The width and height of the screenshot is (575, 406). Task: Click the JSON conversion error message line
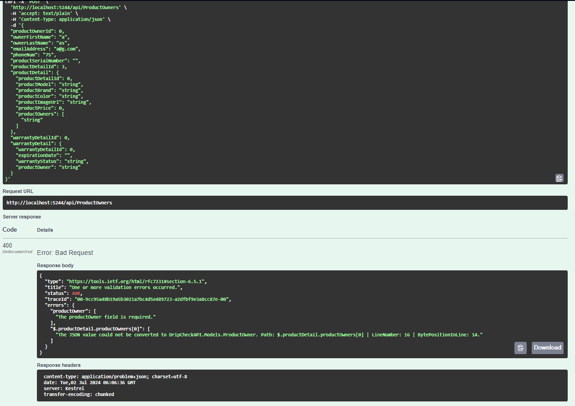coord(269,335)
